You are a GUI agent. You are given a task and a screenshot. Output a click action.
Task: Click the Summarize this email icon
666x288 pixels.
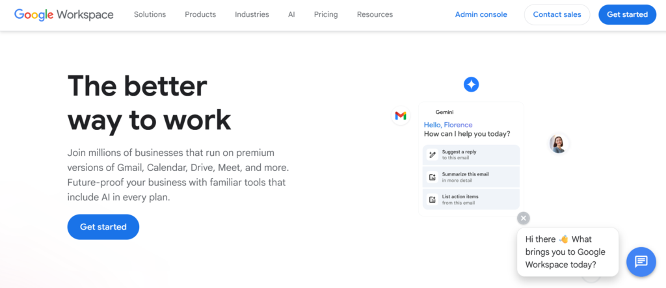(432, 177)
